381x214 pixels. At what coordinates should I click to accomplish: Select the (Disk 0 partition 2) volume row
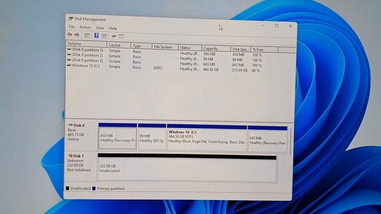pyautogui.click(x=85, y=55)
